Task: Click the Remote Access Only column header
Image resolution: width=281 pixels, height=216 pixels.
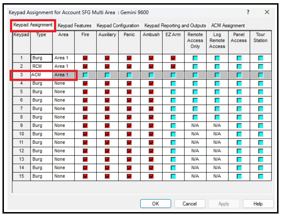Action: tap(195, 42)
